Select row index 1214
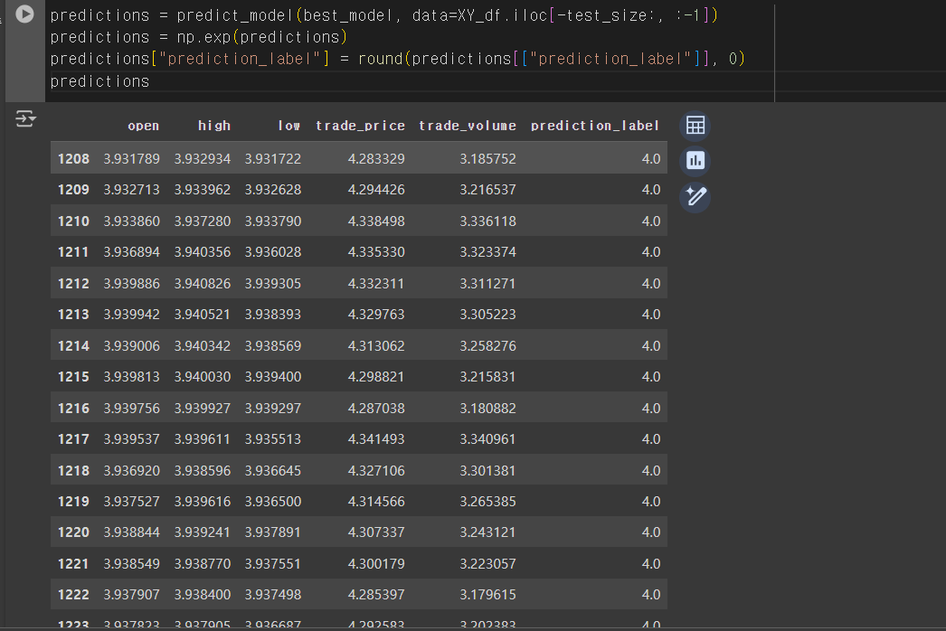 73,346
